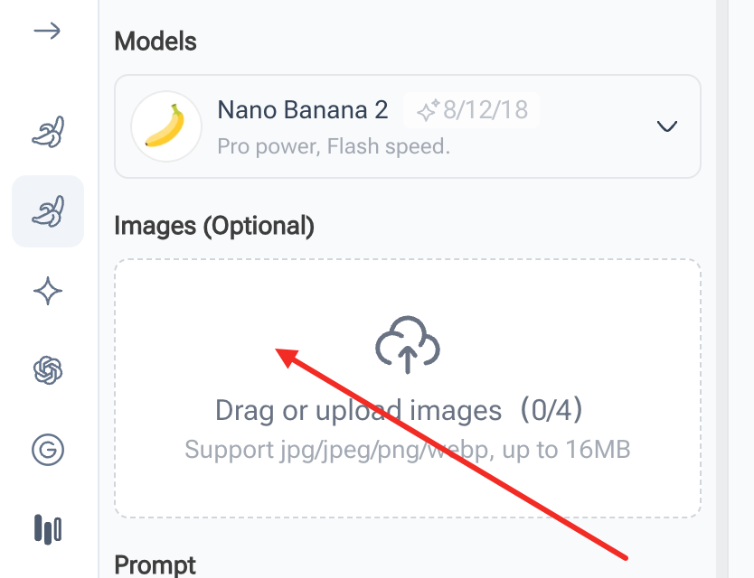Image resolution: width=754 pixels, height=578 pixels.
Task: Expand the Nano Banana 2 model dropdown
Action: pos(666,127)
